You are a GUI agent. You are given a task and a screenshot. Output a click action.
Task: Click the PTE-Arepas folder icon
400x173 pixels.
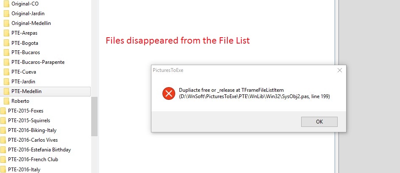(x=6, y=33)
